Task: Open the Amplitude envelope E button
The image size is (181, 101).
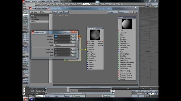Action: [74, 39]
